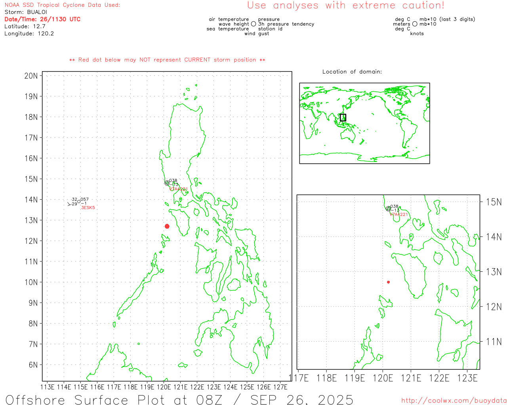Click the "Location of domain:" label
The width and height of the screenshot is (507, 405).
352,72
